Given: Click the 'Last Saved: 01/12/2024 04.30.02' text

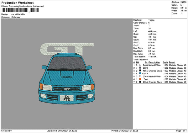Looking at the screenshot, I should pyautogui.click(x=62, y=131).
